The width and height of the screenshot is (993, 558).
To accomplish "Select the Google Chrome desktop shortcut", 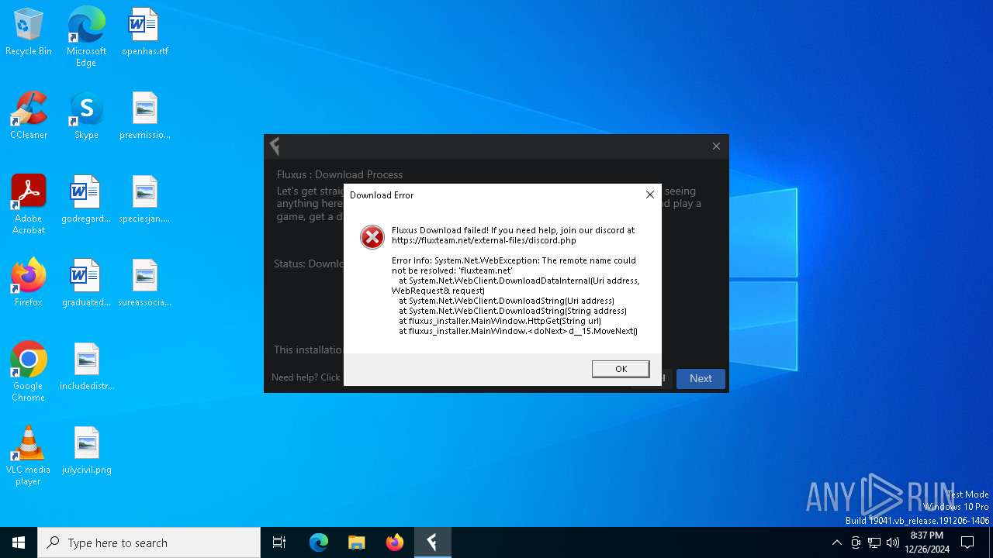I will tap(29, 372).
